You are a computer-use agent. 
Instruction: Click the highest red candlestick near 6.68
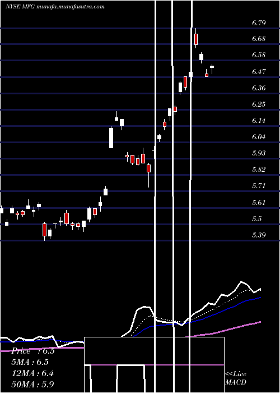coord(196,38)
